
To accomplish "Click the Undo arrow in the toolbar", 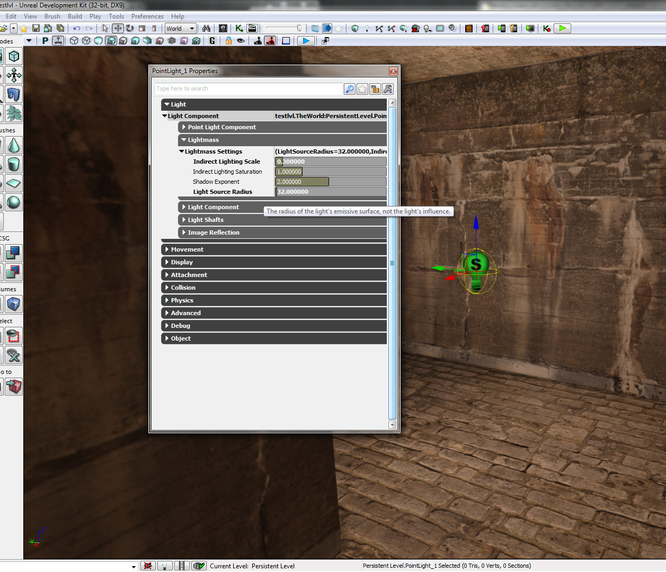I will point(77,29).
